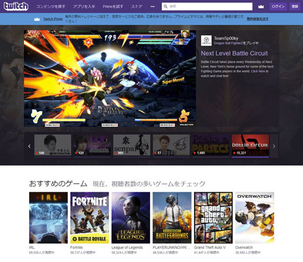Click the search input field
The height and width of the screenshot is (262, 303).
(x=207, y=6)
